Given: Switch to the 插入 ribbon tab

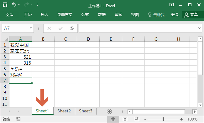Looking at the screenshot, I should [x=44, y=14].
